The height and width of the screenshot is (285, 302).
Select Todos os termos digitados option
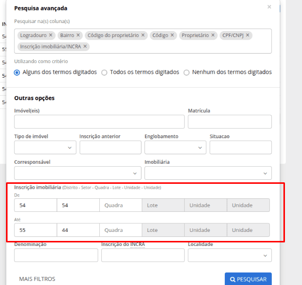(x=104, y=73)
